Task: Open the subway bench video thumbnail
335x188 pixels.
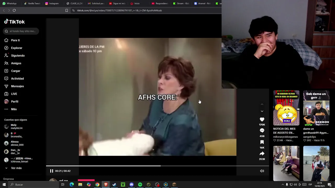Action: (286, 163)
